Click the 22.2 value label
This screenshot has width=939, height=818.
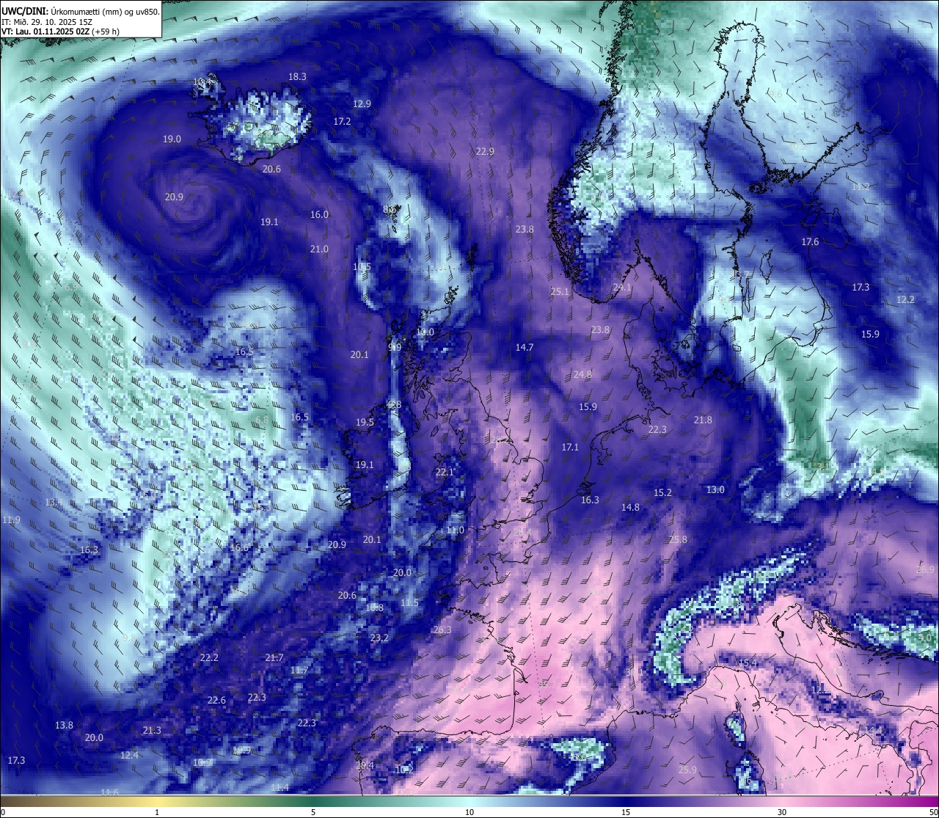(209, 658)
